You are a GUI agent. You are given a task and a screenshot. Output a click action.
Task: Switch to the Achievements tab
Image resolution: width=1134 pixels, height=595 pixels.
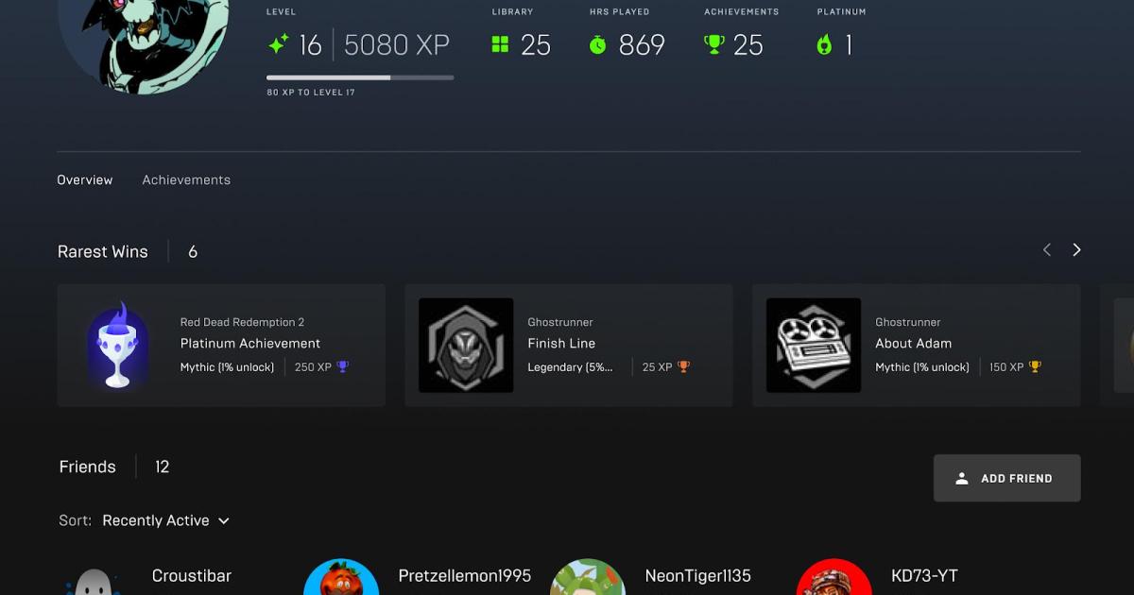click(x=186, y=179)
